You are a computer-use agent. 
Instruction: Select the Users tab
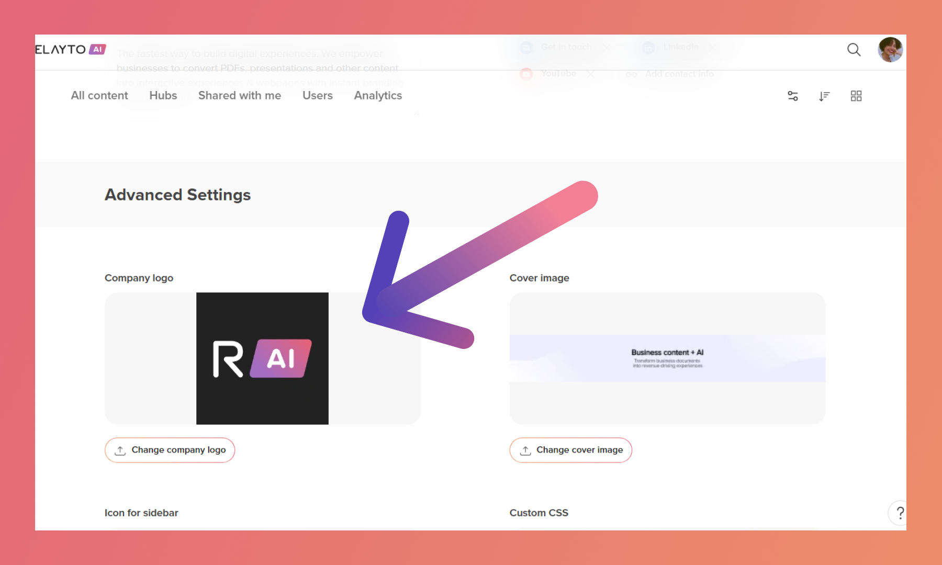317,95
